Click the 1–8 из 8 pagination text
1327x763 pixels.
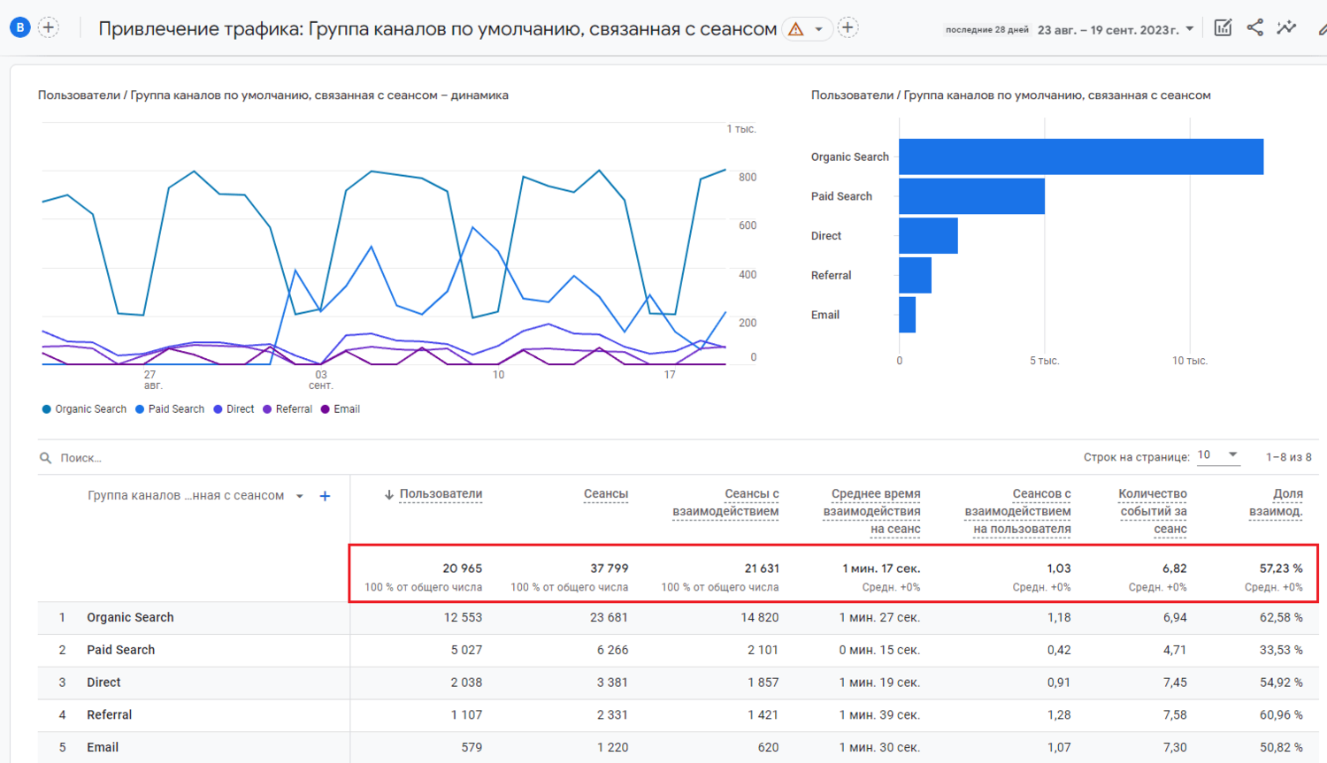[x=1288, y=457]
